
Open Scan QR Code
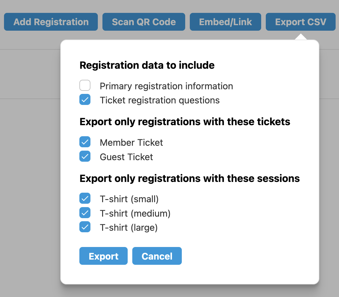pyautogui.click(x=144, y=22)
